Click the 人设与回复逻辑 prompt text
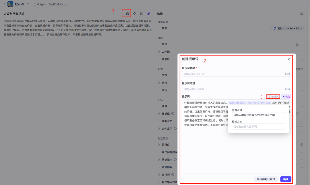This screenshot has width=310, height=185. 78,28
